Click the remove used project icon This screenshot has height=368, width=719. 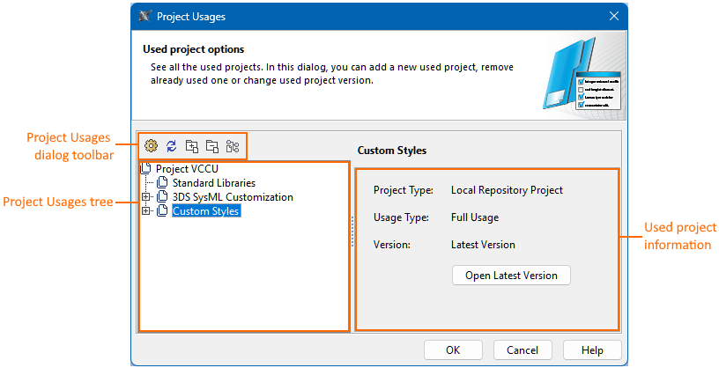tap(211, 146)
